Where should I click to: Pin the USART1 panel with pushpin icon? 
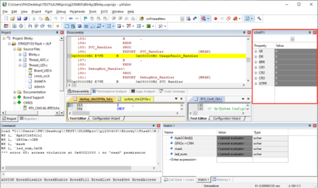point(309,33)
